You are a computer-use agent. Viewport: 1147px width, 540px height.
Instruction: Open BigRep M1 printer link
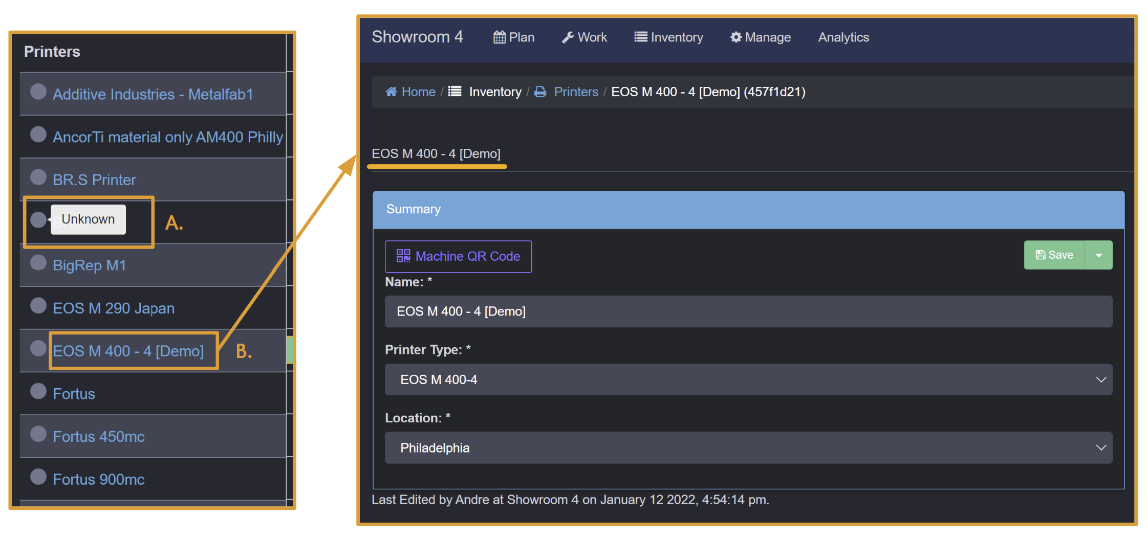tap(90, 265)
